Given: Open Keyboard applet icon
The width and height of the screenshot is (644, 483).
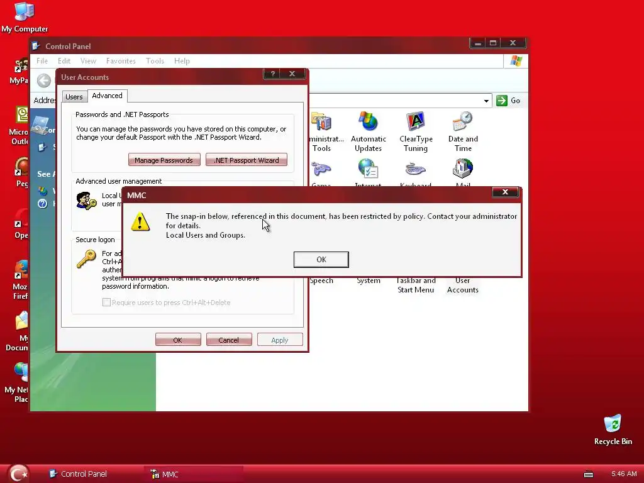Looking at the screenshot, I should (416, 169).
